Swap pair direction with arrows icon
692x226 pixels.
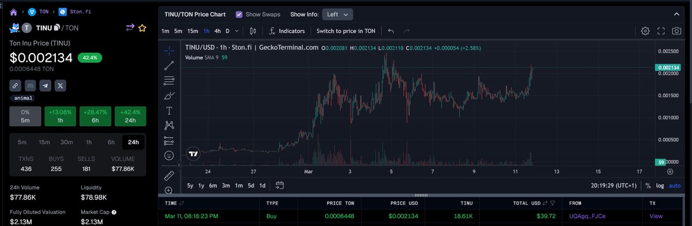tap(130, 28)
